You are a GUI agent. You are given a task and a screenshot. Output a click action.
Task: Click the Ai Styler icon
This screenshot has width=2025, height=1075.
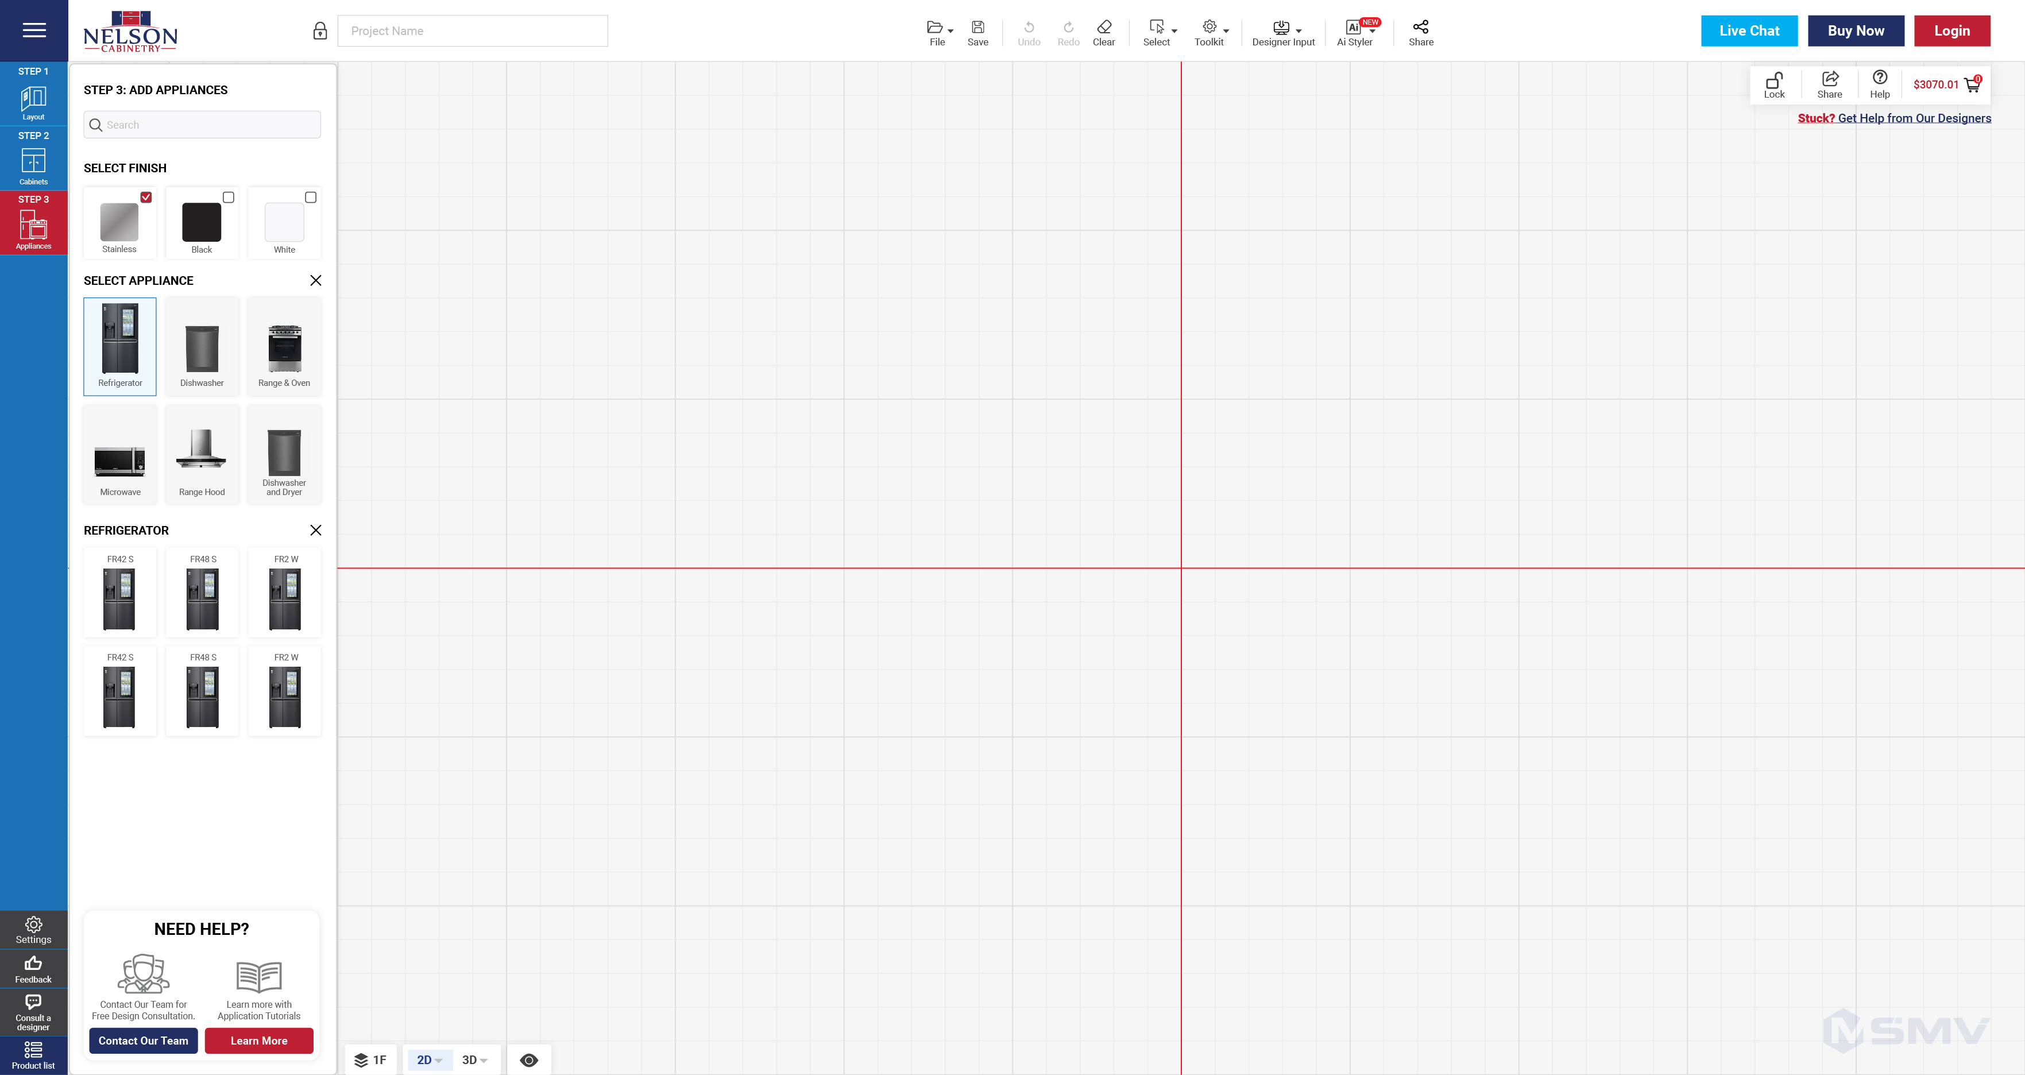pyautogui.click(x=1353, y=28)
